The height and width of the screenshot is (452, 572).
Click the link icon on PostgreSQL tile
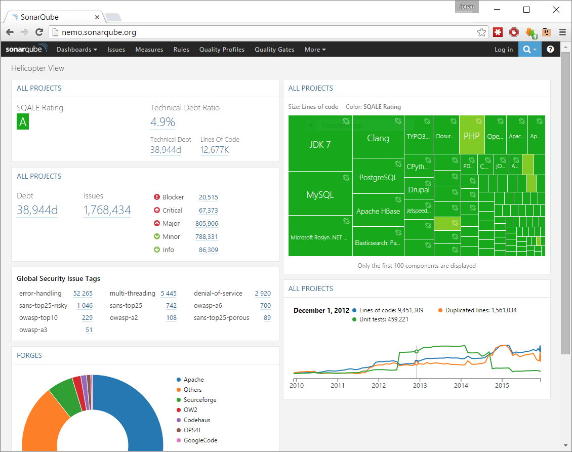point(398,164)
